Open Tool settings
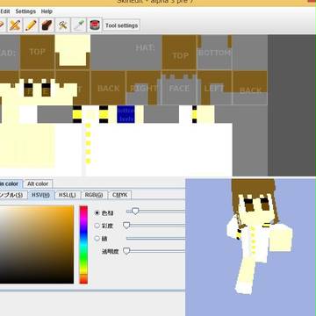Viewport: 316px width, 316px height. (121, 25)
